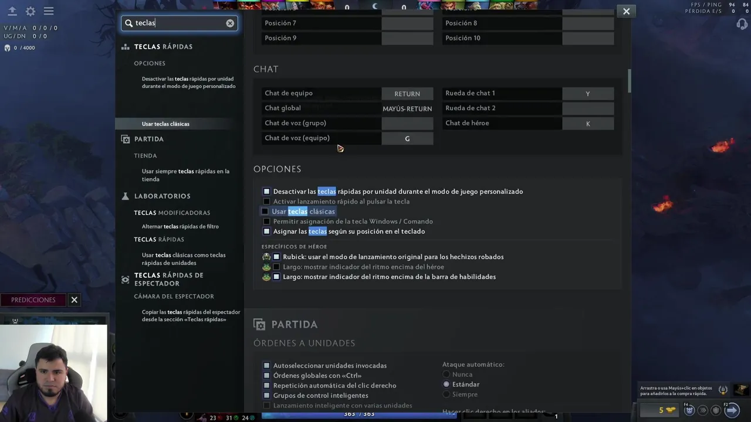Click the Rubick hero icon in options
The width and height of the screenshot is (751, 422).
pos(266,257)
